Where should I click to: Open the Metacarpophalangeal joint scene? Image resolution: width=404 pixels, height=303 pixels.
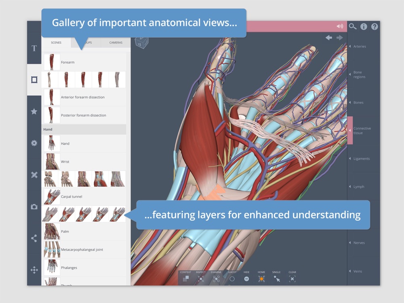[84, 249]
